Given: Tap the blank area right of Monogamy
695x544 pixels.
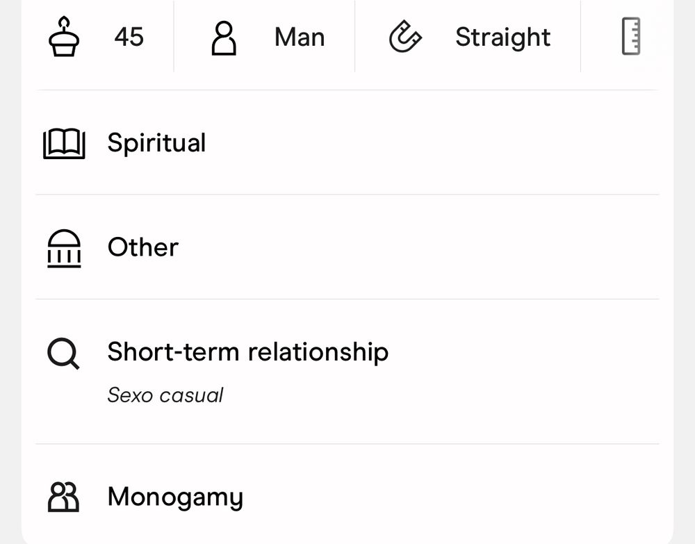Looking at the screenshot, I should [x=451, y=496].
